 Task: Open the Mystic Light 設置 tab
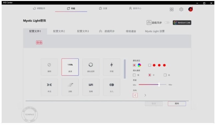coord(155,31)
